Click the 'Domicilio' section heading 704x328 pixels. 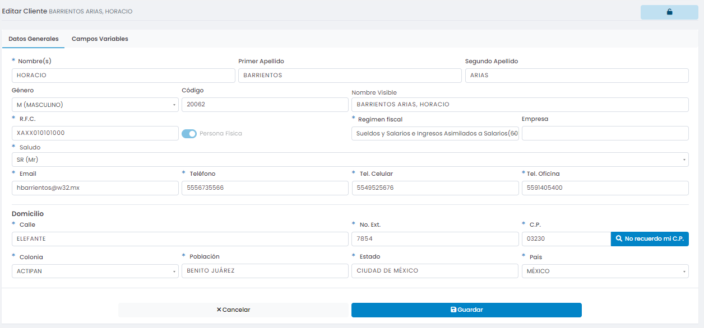click(27, 214)
